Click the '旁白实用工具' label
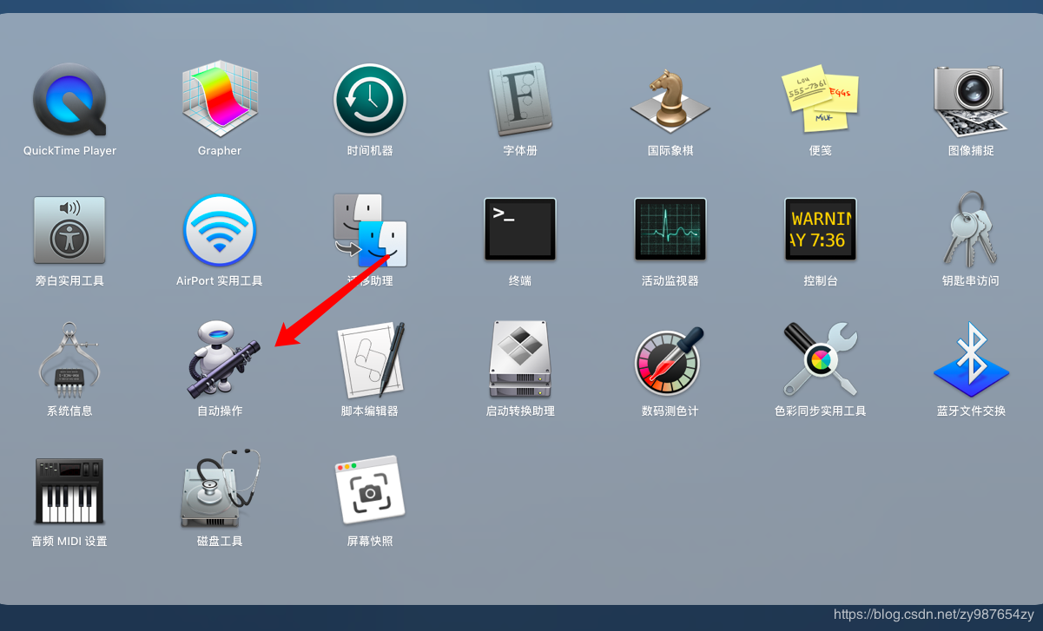 [69, 281]
